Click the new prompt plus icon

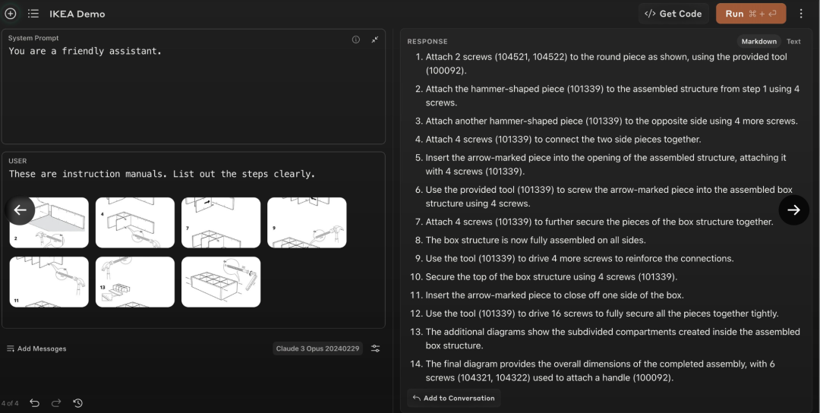(x=11, y=14)
